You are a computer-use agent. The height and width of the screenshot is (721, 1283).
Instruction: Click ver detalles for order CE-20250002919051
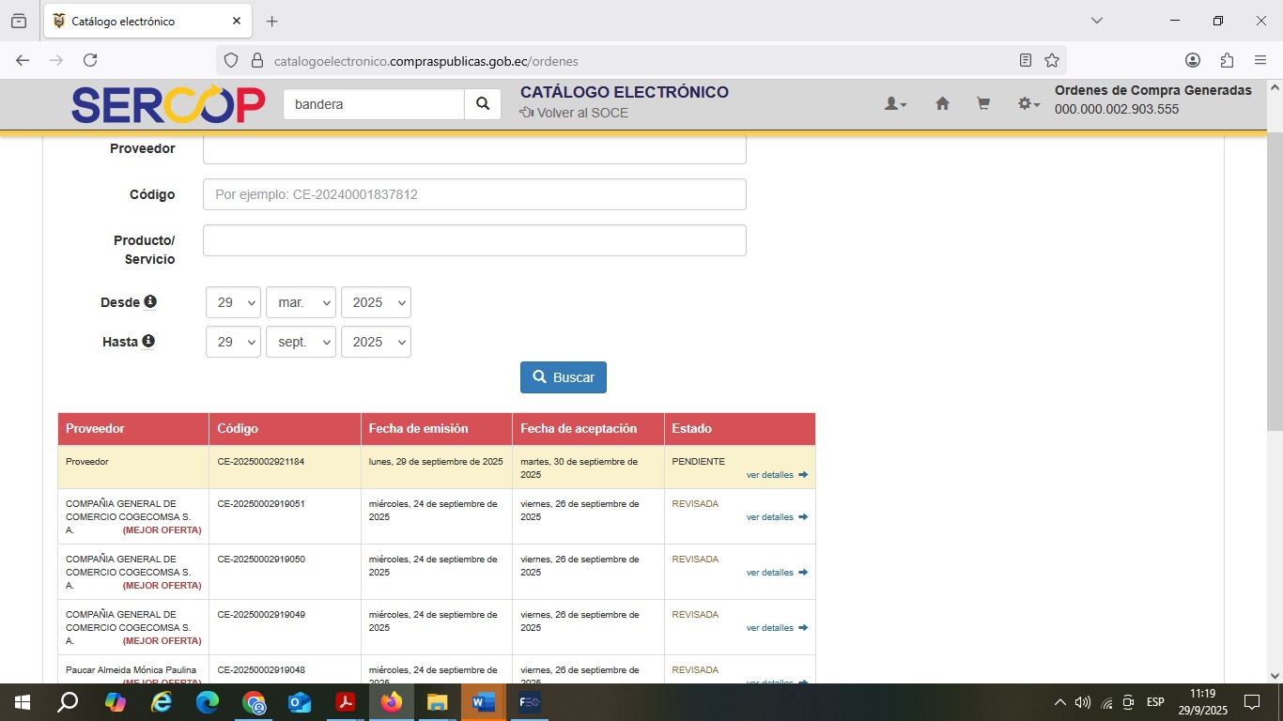776,517
